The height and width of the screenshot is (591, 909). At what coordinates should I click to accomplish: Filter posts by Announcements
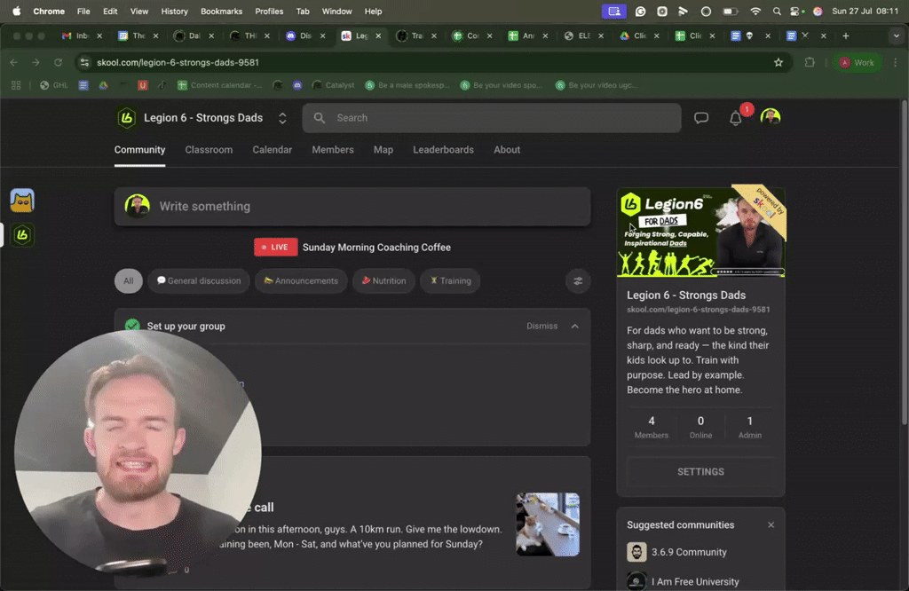(x=301, y=281)
